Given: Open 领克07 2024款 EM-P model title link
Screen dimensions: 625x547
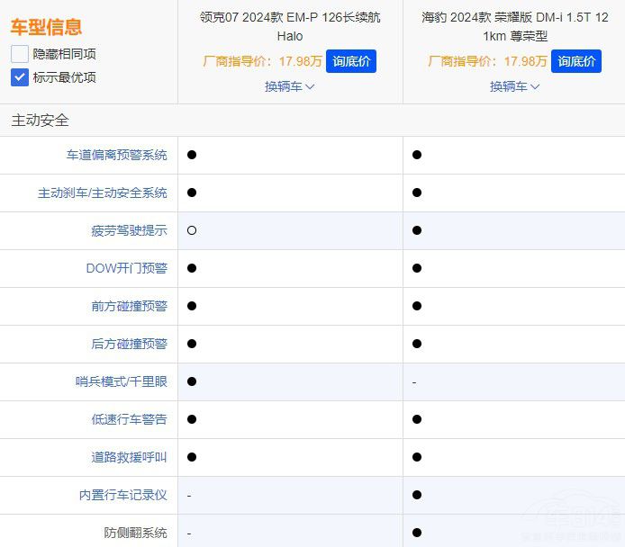Looking at the screenshot, I should (x=289, y=27).
